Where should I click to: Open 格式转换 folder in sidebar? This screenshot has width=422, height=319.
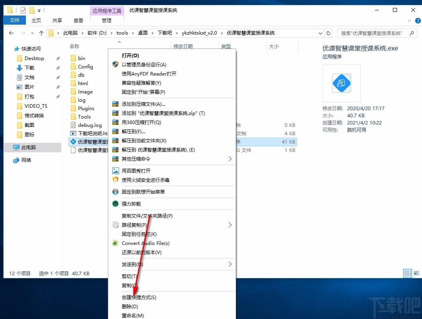pyautogui.click(x=34, y=116)
